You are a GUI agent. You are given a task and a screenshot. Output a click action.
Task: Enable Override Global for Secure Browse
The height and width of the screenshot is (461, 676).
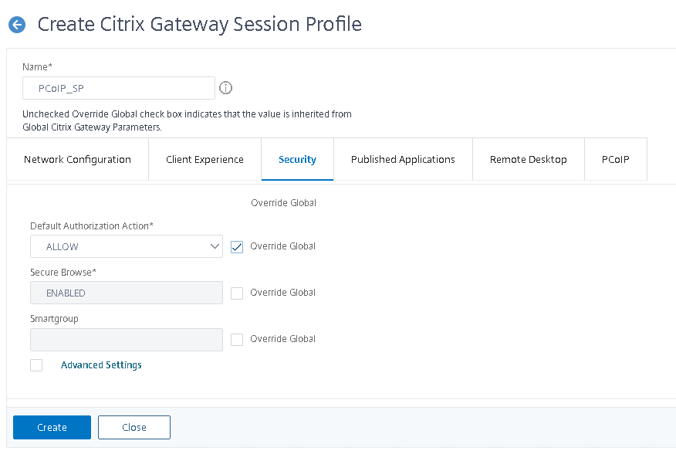(x=237, y=293)
